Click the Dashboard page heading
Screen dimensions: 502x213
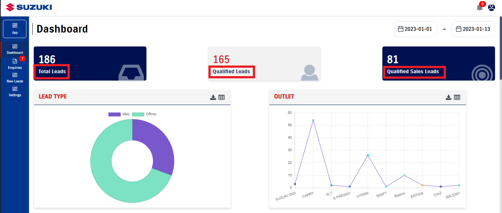point(62,29)
